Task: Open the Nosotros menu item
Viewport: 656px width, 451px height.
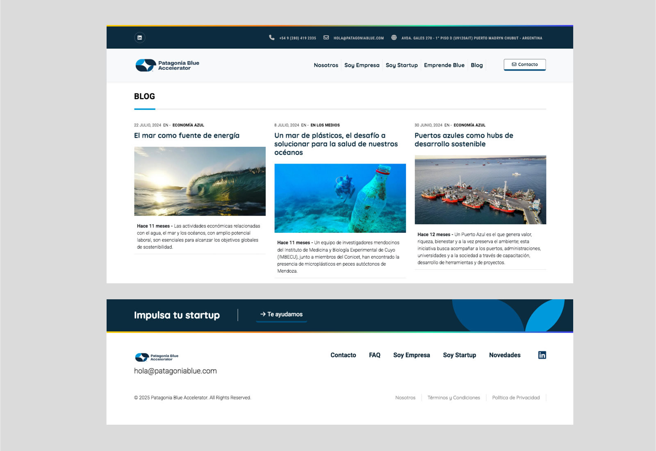Action: coord(326,65)
